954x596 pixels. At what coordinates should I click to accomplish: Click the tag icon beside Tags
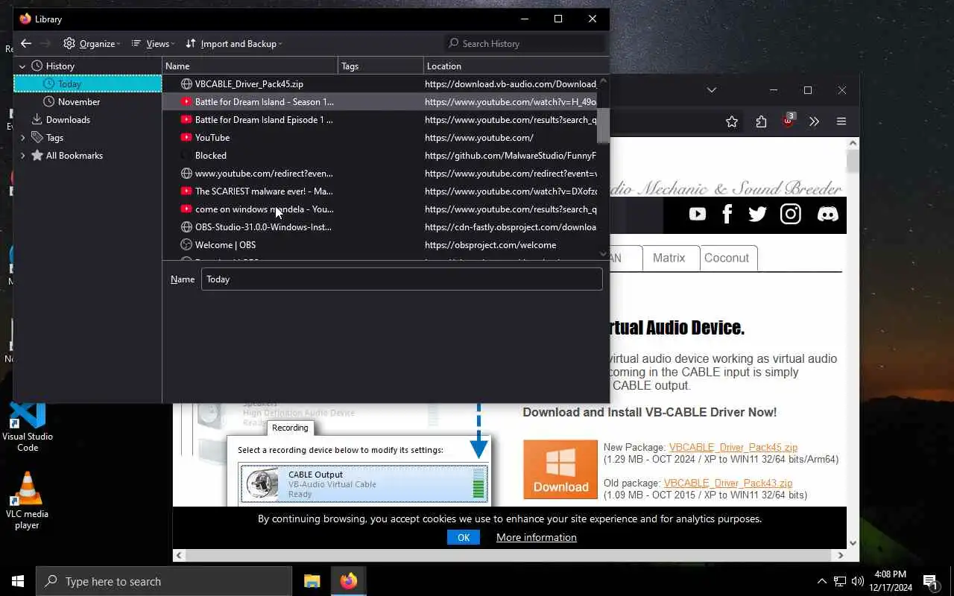pos(37,137)
